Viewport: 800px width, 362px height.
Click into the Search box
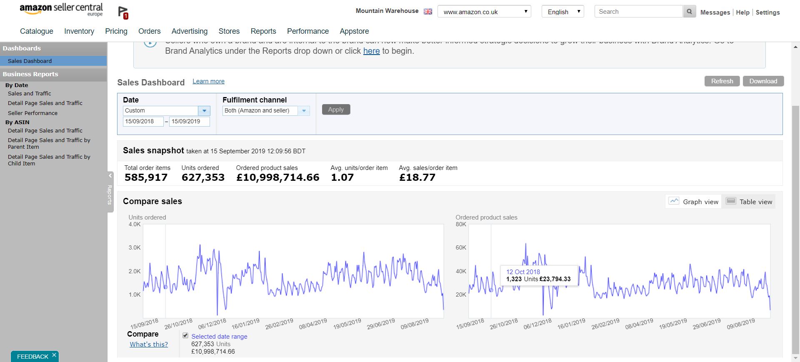pyautogui.click(x=639, y=12)
